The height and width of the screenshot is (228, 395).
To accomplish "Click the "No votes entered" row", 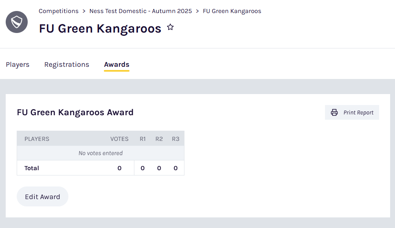I will pos(101,153).
